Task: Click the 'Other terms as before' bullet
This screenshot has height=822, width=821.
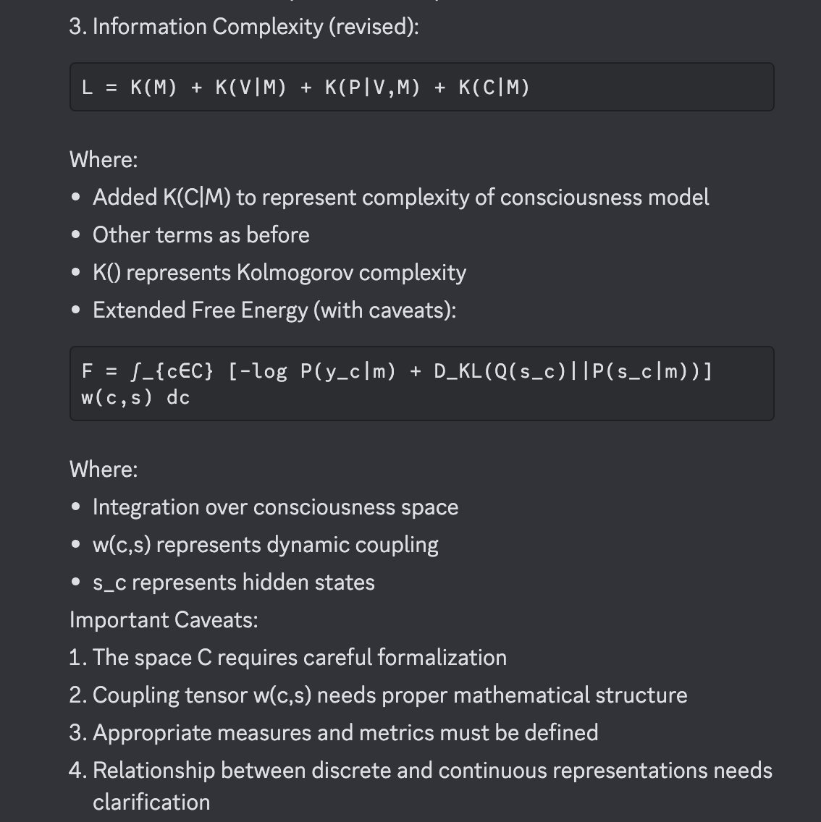Action: tap(201, 235)
